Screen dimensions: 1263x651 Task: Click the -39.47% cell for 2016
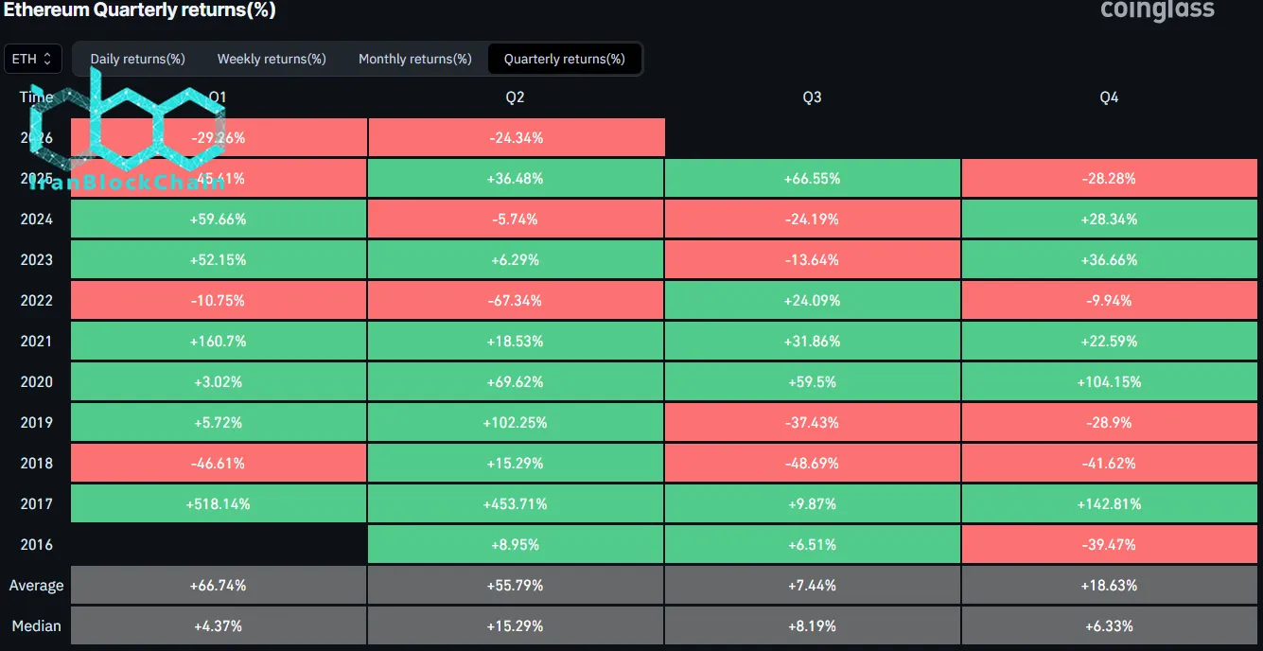click(1110, 544)
